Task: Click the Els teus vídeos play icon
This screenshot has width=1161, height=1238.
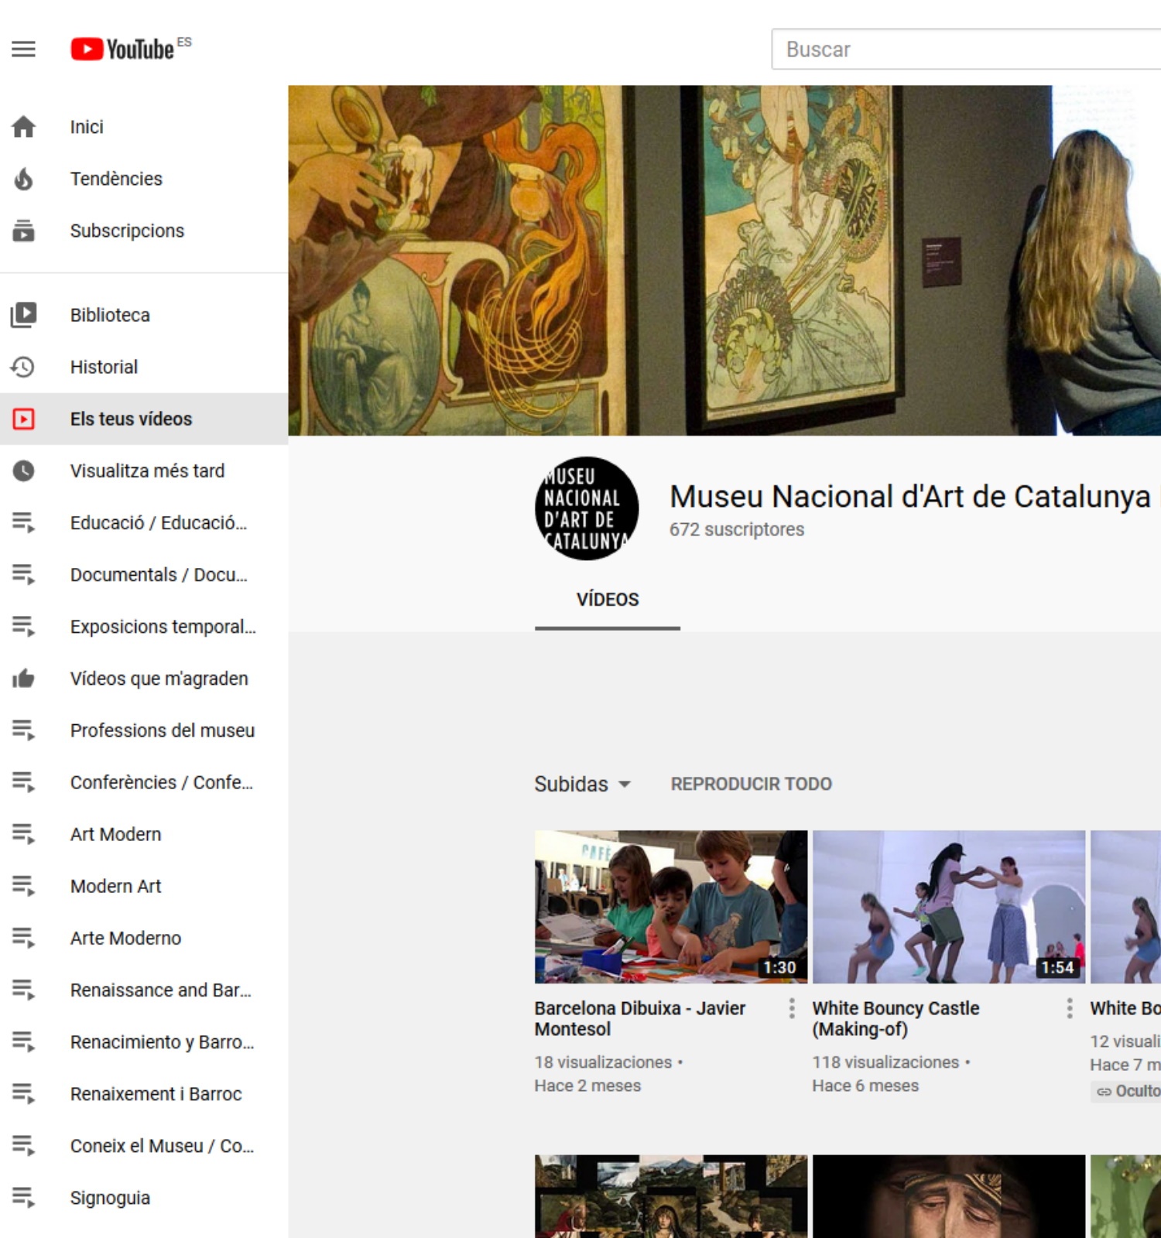Action: 23,419
